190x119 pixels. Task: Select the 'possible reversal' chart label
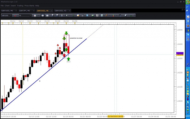point(76,38)
